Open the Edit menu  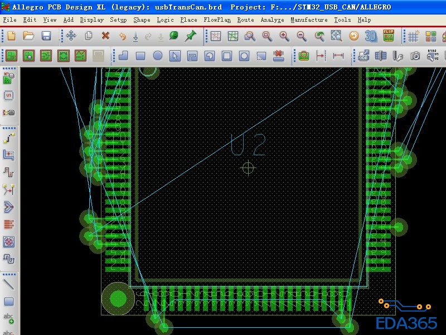[30, 20]
